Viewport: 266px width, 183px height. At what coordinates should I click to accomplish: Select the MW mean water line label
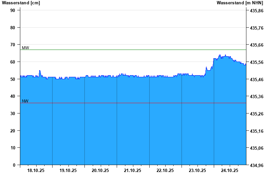tap(25, 48)
